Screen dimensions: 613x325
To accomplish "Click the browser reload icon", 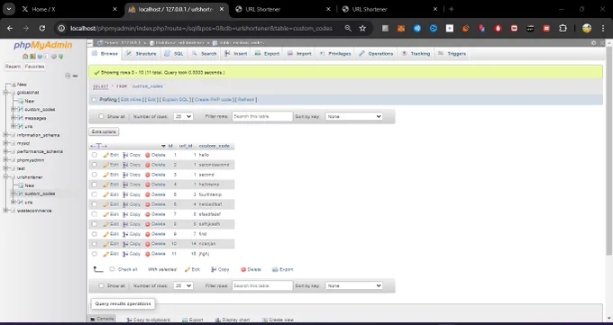I will [42, 28].
